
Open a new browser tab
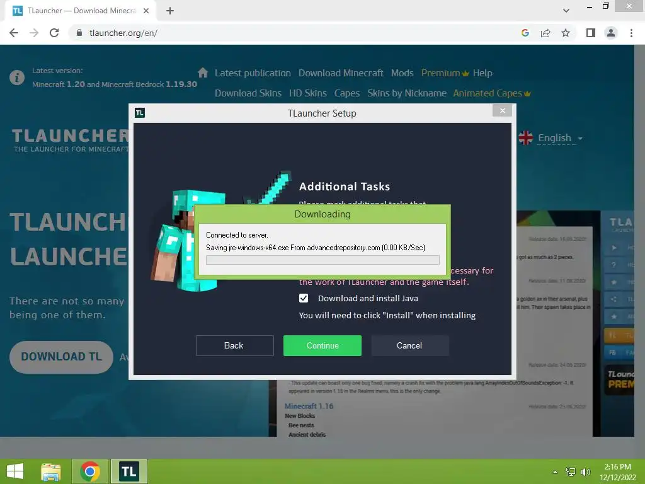click(170, 11)
